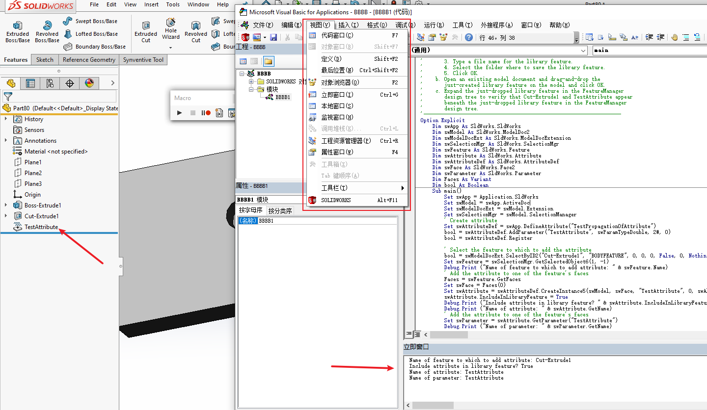Open Project Explorer toolbar icon in VBA
707x410 pixels.
tap(420, 37)
